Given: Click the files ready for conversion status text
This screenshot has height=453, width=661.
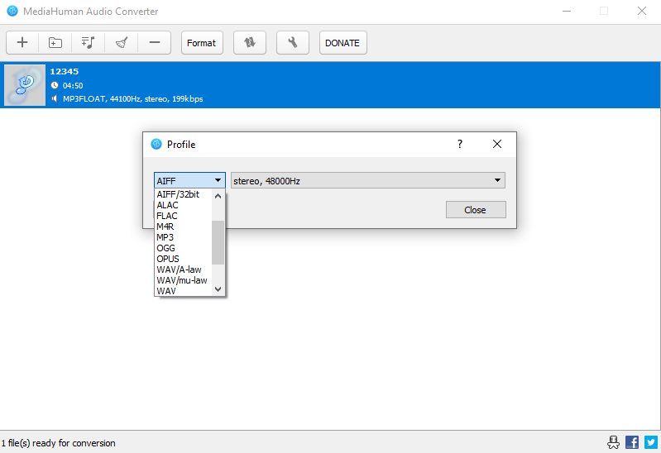Looking at the screenshot, I should tap(58, 443).
